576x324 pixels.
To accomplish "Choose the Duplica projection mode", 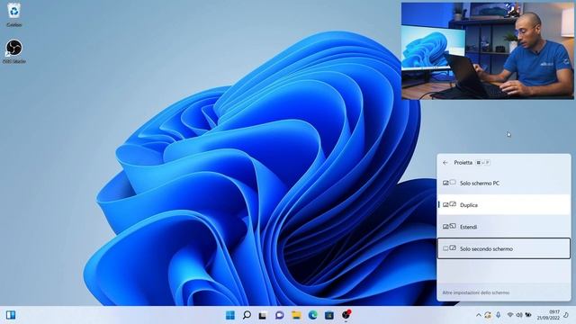I will 504,205.
